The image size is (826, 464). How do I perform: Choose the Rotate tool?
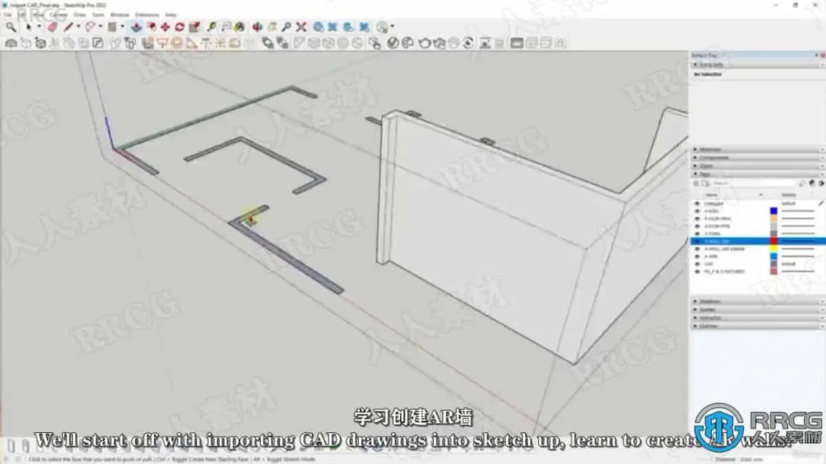click(180, 26)
